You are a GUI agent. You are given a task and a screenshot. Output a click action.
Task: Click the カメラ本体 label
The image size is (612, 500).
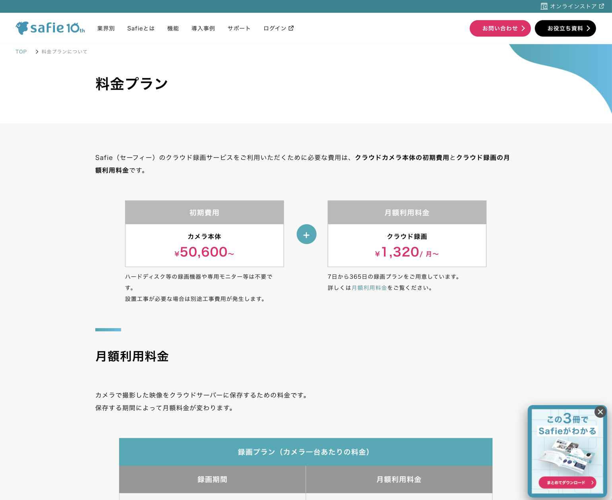(x=204, y=237)
